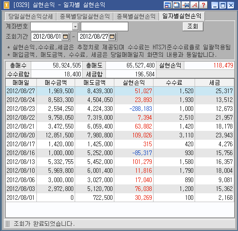Click the loss value -85,317
The height and width of the screenshot is (231, 238).
pos(142,153)
